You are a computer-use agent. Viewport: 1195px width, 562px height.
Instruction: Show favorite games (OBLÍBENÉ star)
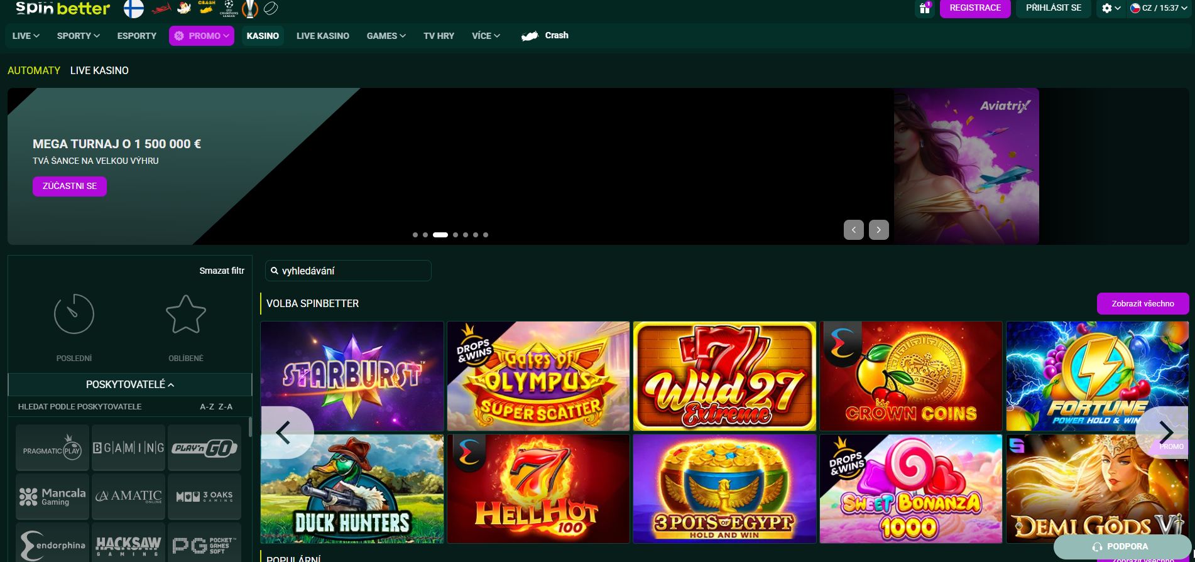[186, 327]
